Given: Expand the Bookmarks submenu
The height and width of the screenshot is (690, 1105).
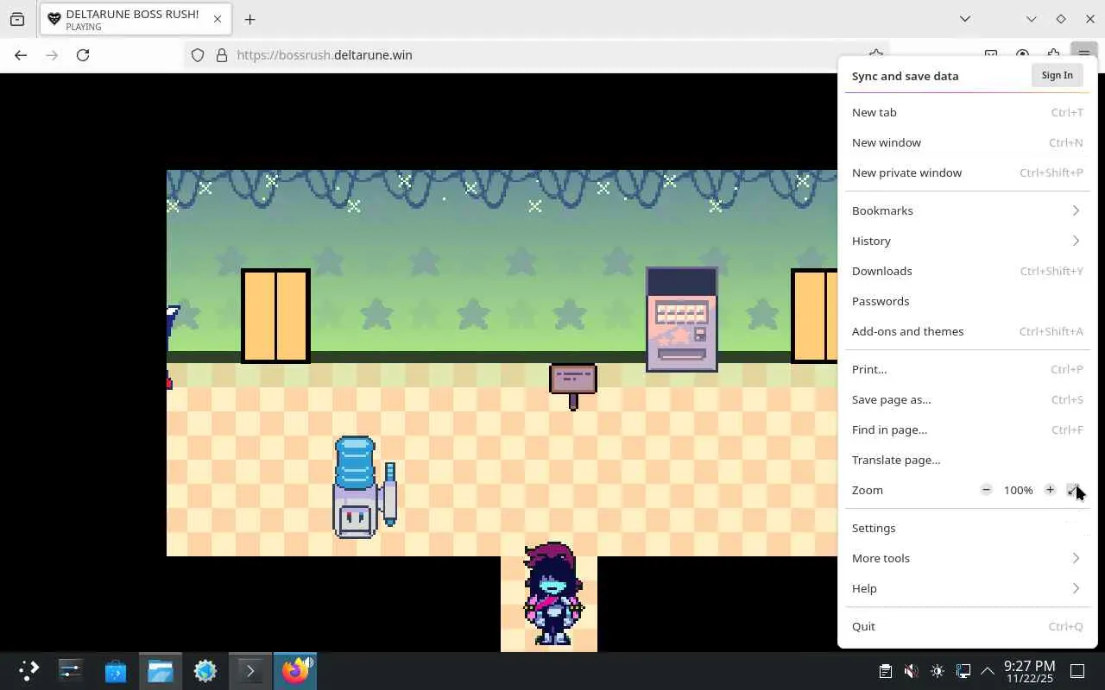Looking at the screenshot, I should pyautogui.click(x=967, y=210).
